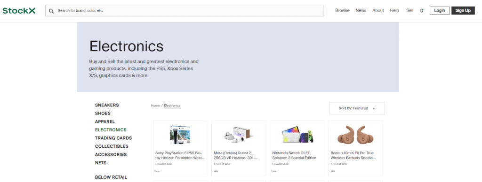
Task: Open the Beats Fit Pro earbuds image
Action: point(355,135)
